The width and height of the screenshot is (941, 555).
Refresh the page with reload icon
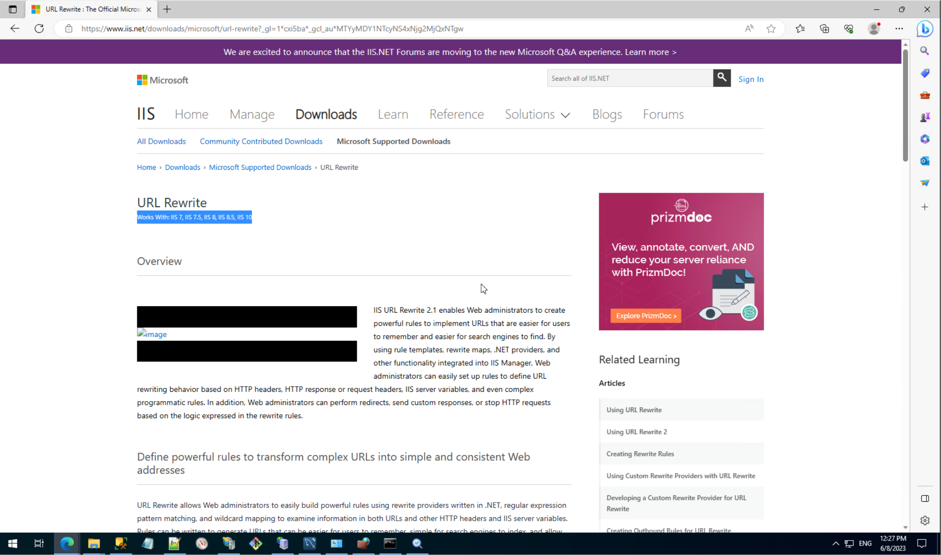39,29
